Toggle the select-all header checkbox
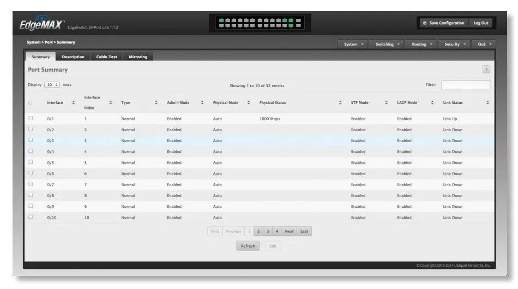Screen dimensions: 518x289 pyautogui.click(x=31, y=103)
